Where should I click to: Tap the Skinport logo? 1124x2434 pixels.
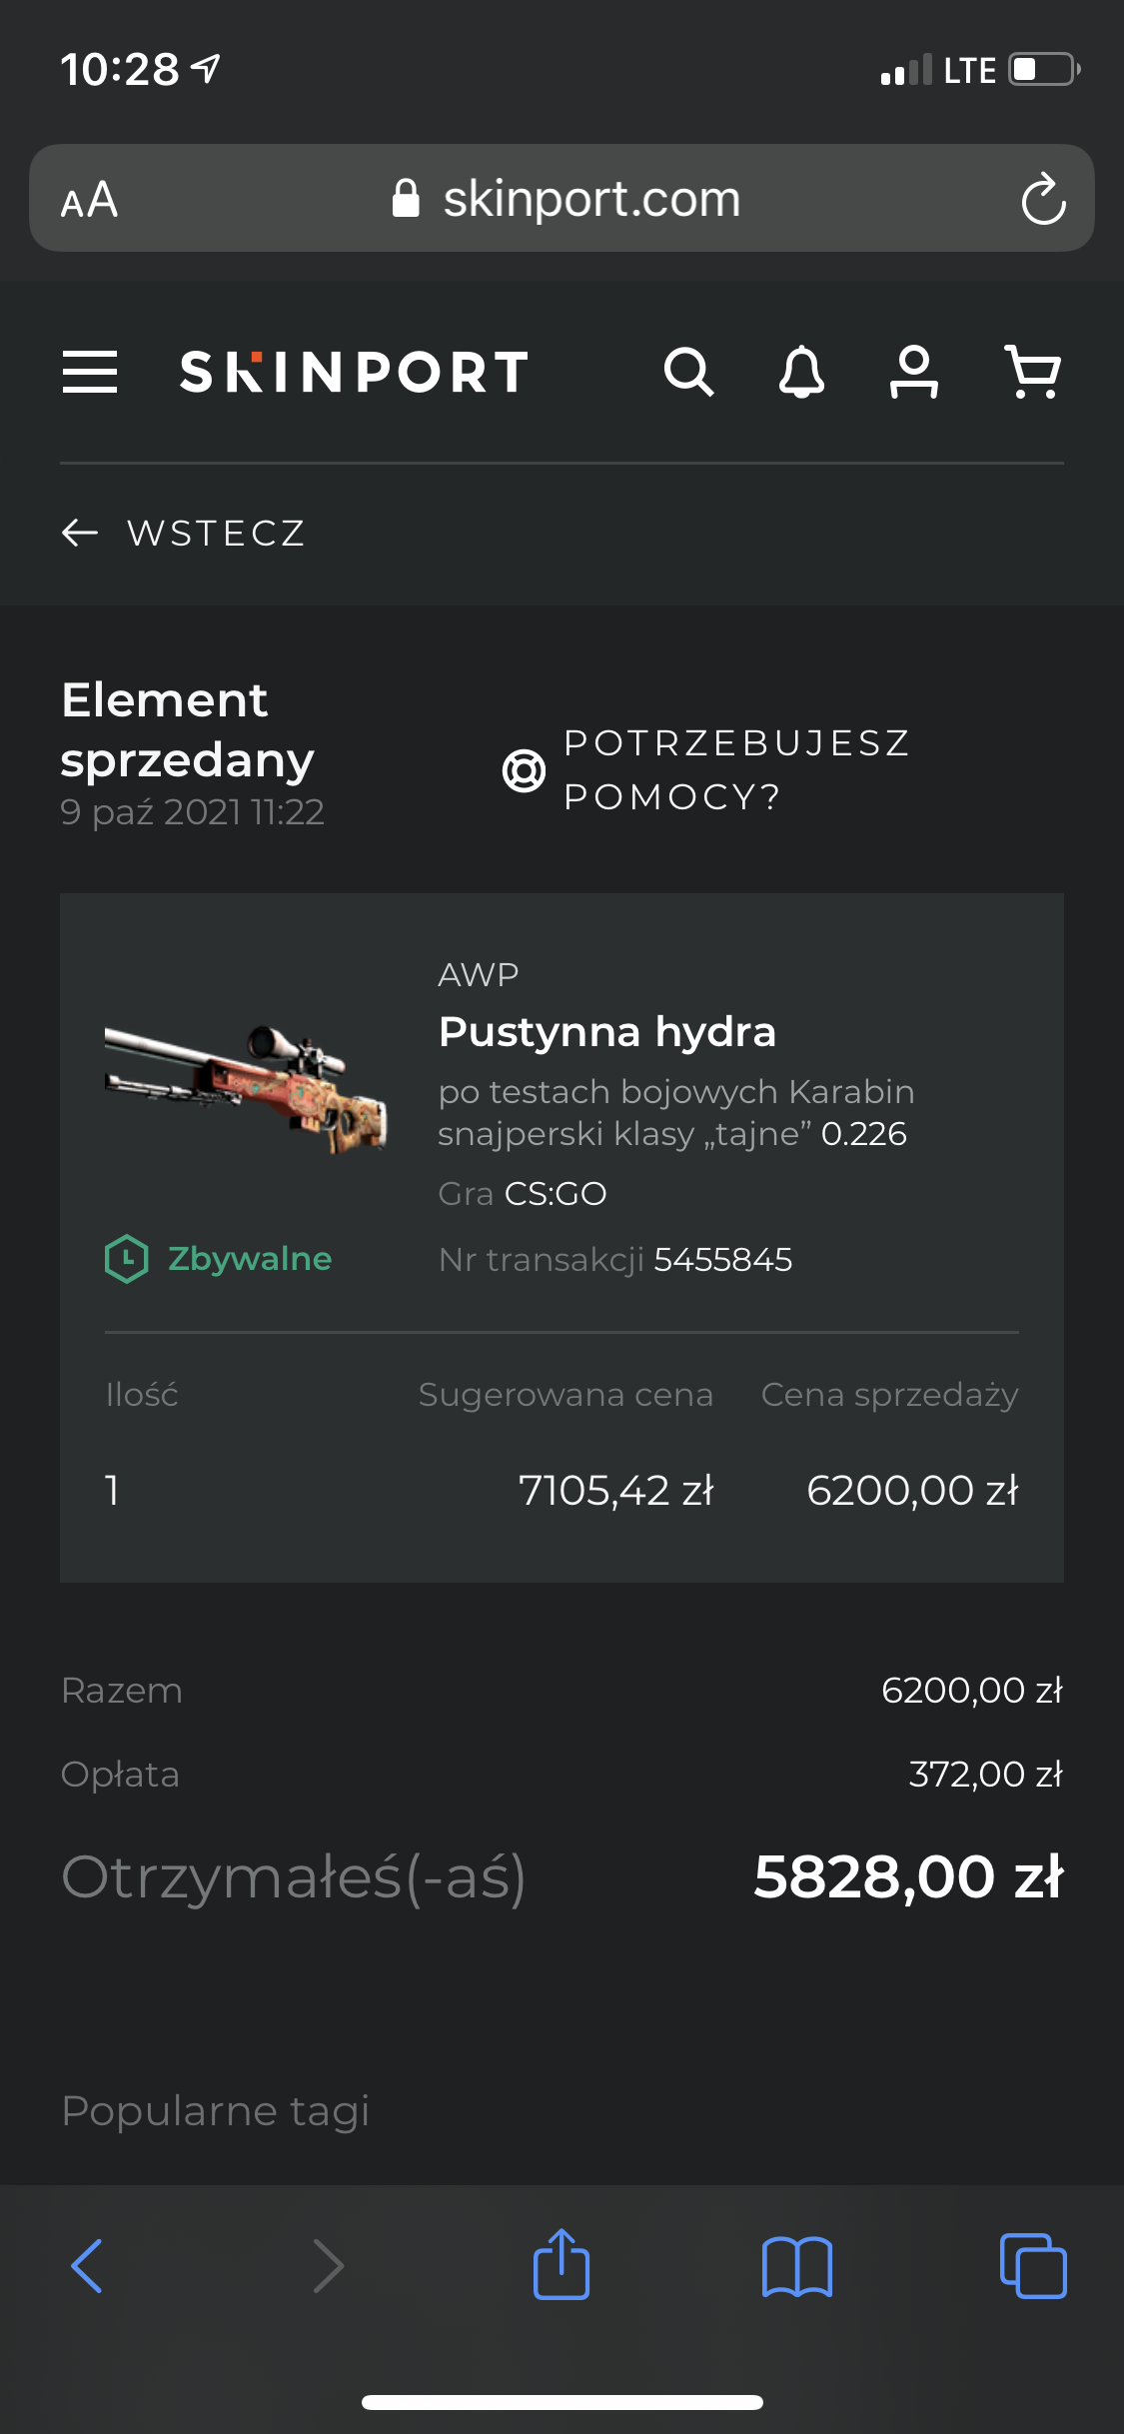click(354, 373)
